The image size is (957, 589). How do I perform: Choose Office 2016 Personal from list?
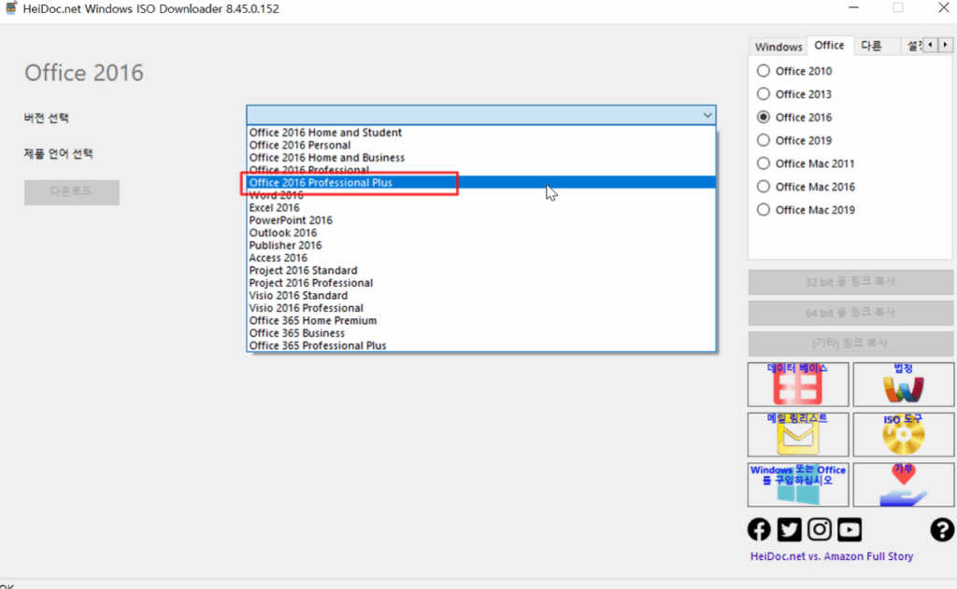[x=481, y=145]
